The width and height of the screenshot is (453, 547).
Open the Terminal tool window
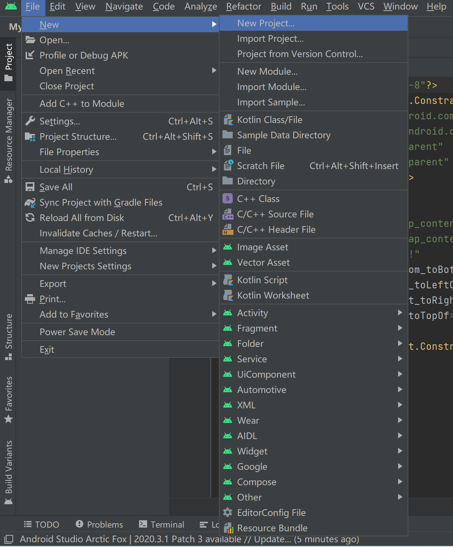tap(161, 524)
